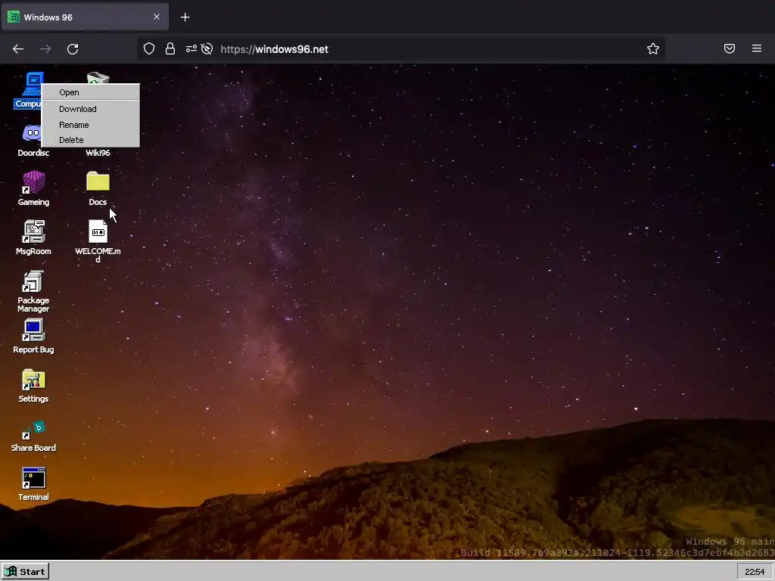The width and height of the screenshot is (775, 581).
Task: Close the Windows 96 browser tab
Action: click(157, 17)
